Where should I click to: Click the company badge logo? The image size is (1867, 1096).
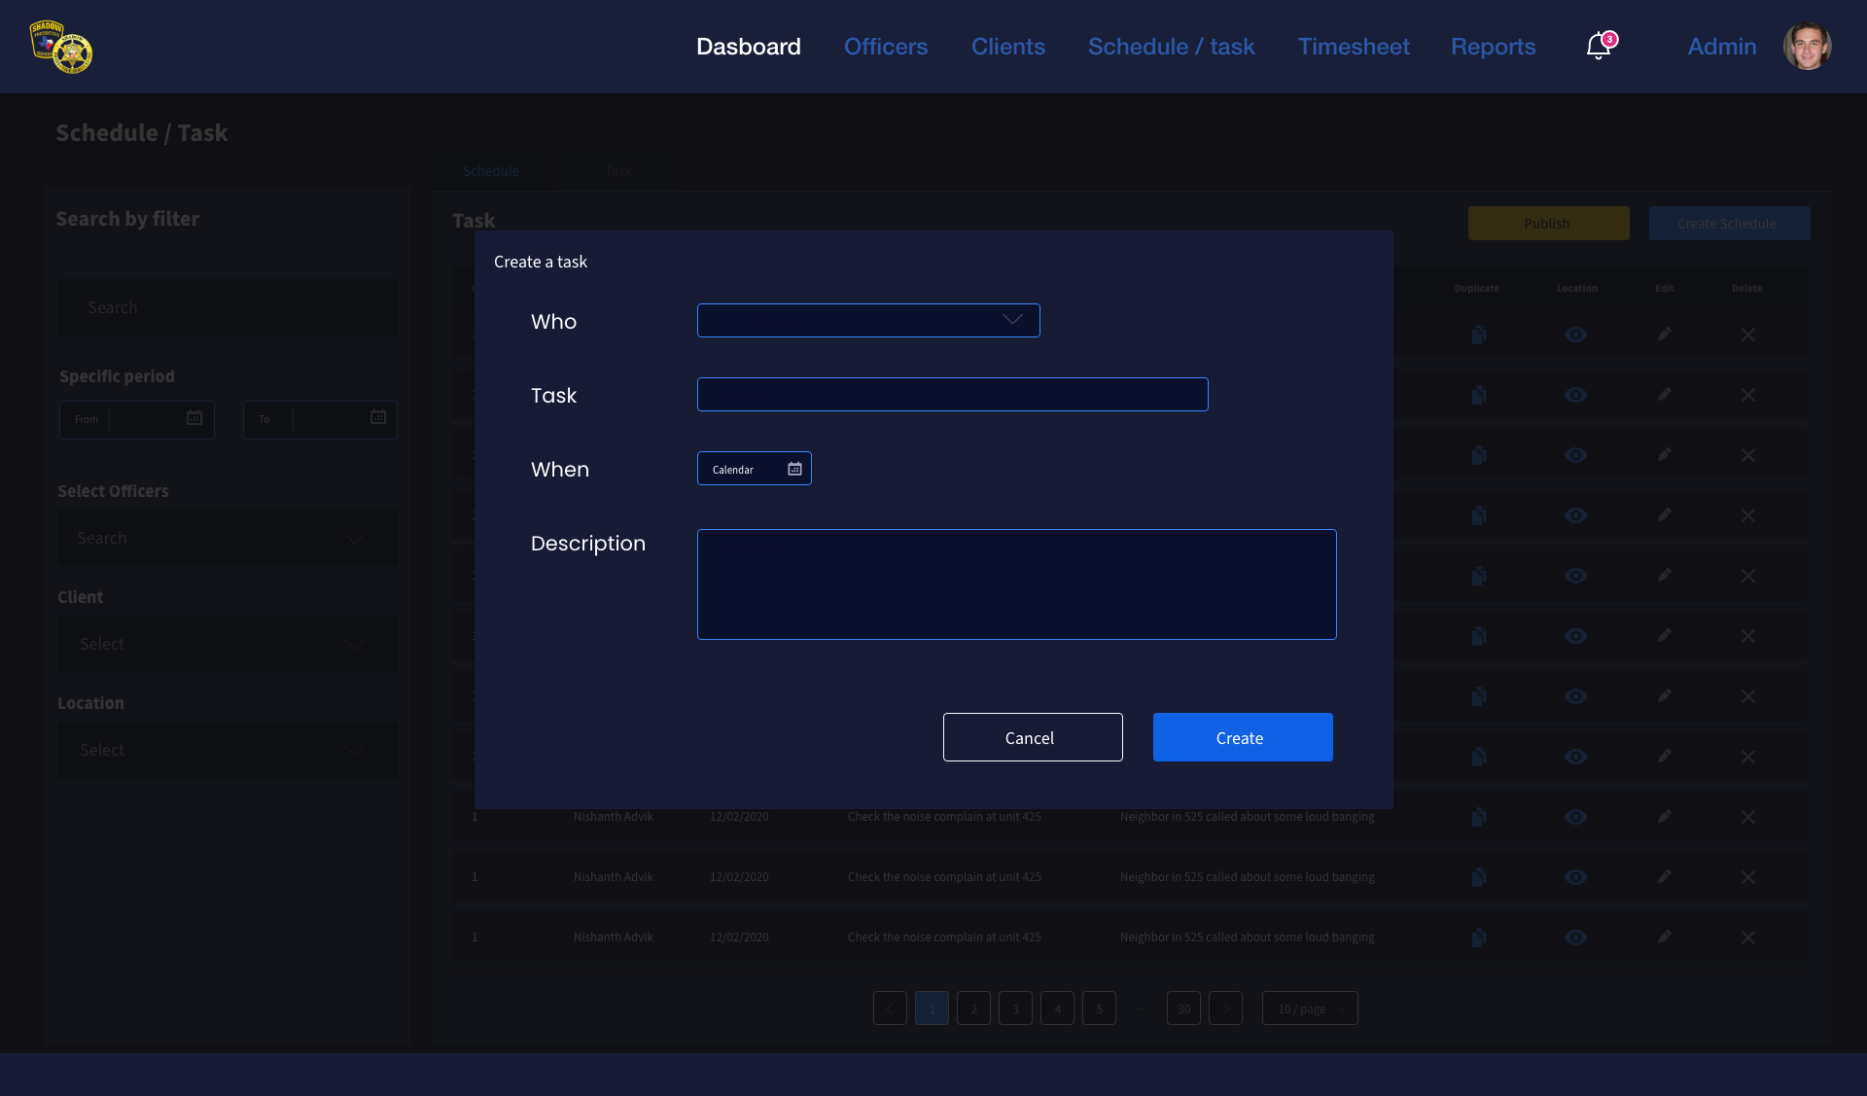pyautogui.click(x=61, y=47)
